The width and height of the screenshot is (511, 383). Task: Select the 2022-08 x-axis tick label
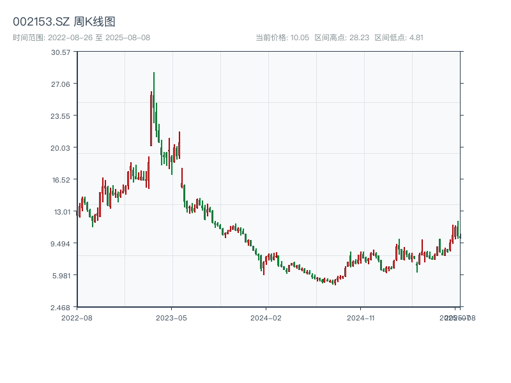[x=77, y=317]
